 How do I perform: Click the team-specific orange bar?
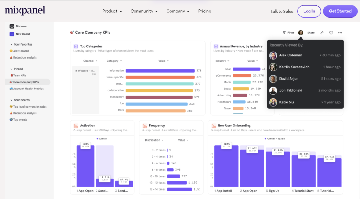tap(160, 77)
